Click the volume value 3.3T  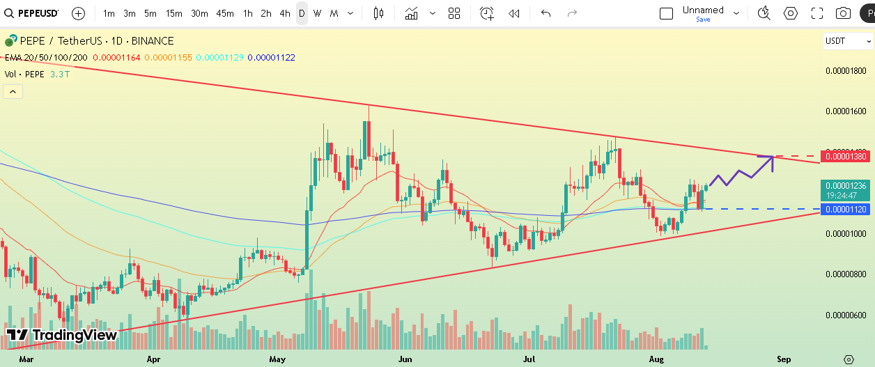point(60,74)
